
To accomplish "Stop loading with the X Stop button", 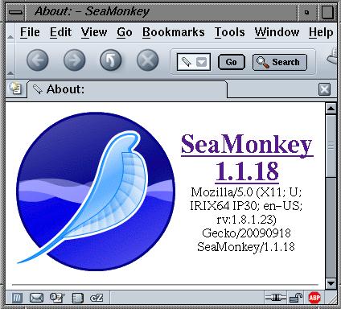I will click(x=148, y=60).
